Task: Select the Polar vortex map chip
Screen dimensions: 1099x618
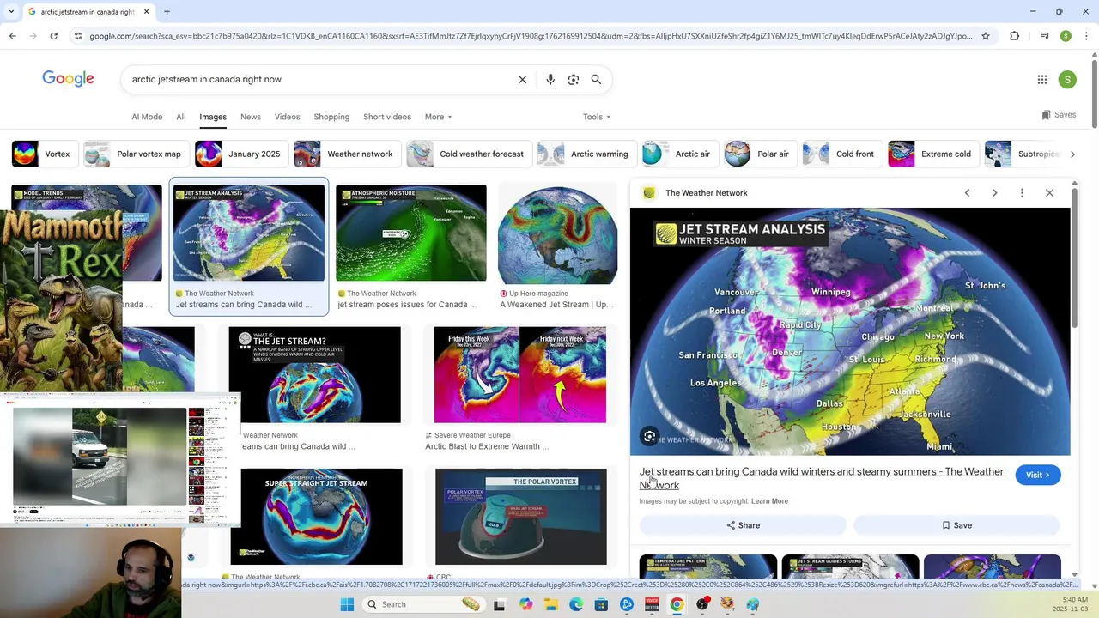Action: 135,154
